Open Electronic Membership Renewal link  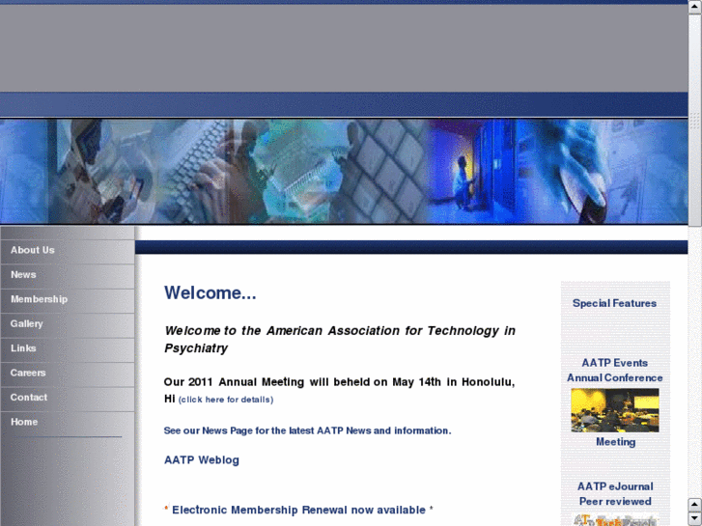click(x=298, y=510)
